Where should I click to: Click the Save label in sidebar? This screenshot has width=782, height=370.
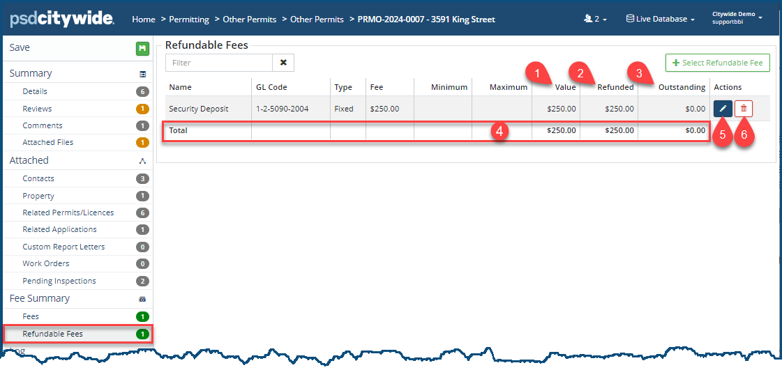(20, 48)
